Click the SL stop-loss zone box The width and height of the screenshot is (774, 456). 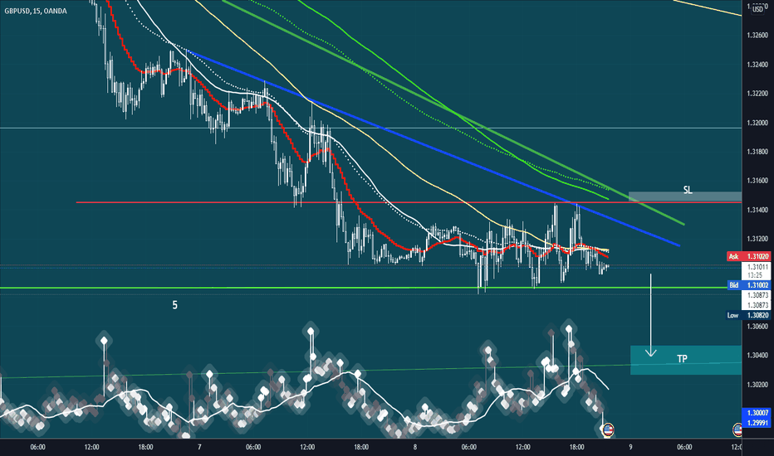(685, 196)
